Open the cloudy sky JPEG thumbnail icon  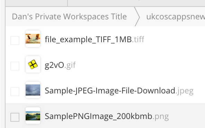33,90
